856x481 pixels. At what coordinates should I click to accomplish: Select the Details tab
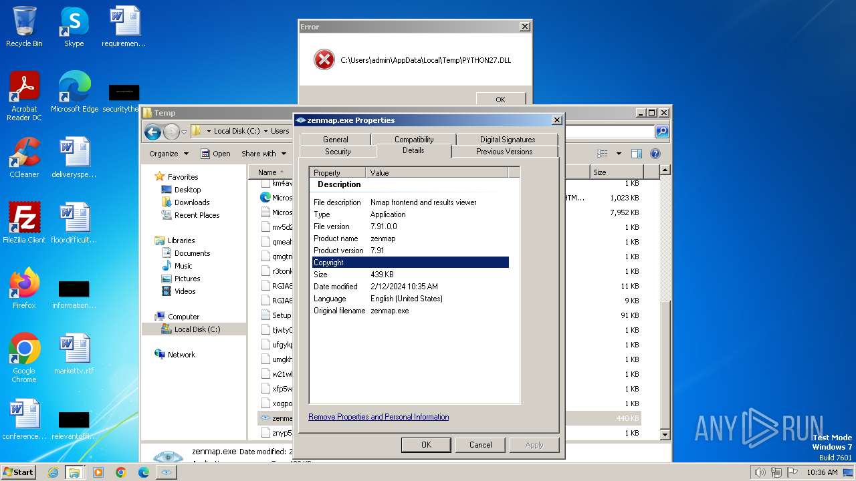[x=413, y=150]
